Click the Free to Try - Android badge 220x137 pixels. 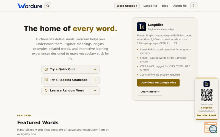(x=207, y=115)
